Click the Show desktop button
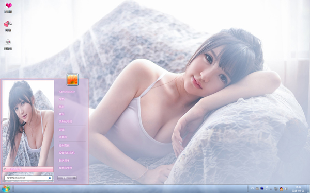The image size is (310, 193). (x=308, y=189)
